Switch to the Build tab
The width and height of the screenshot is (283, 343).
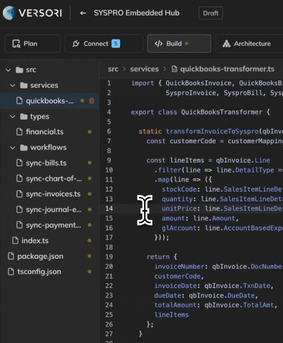pos(179,44)
